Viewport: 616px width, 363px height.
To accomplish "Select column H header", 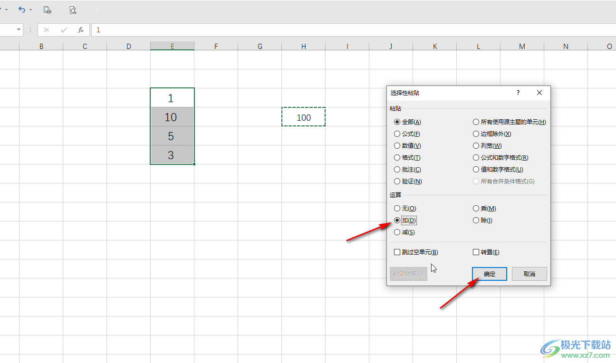I will [x=304, y=46].
